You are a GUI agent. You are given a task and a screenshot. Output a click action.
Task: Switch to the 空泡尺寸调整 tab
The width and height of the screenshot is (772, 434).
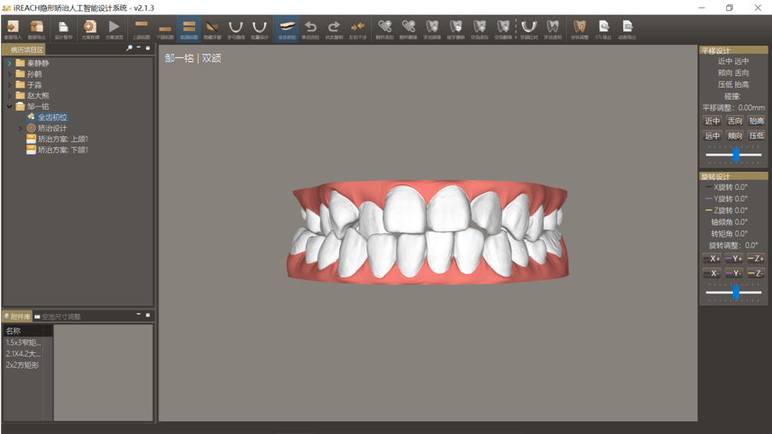point(60,317)
